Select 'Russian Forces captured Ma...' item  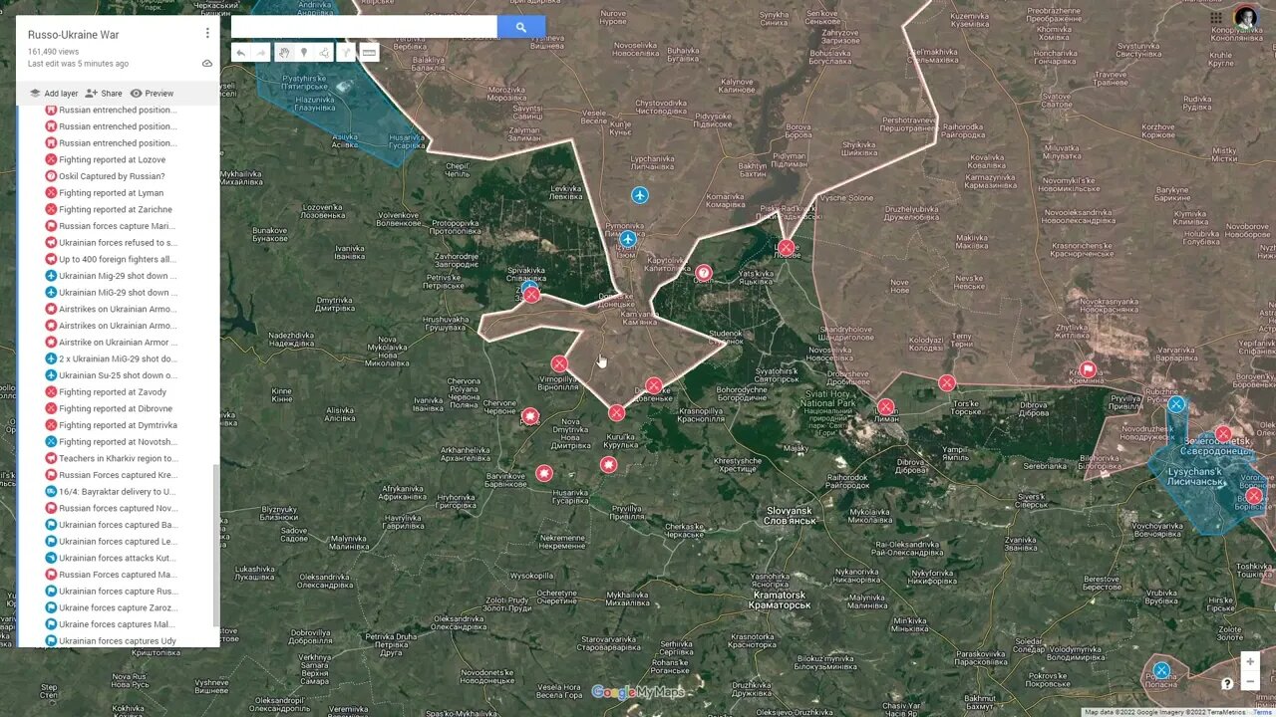tap(112, 575)
